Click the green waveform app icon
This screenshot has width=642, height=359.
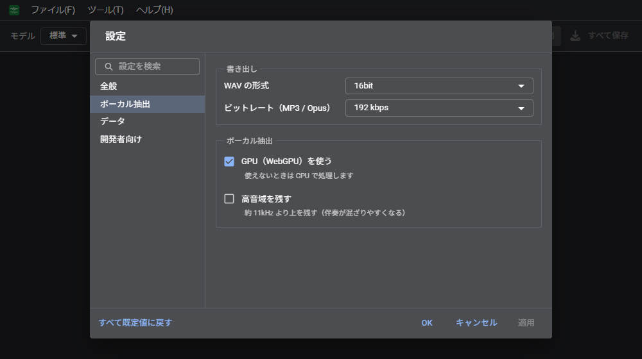pyautogui.click(x=14, y=10)
